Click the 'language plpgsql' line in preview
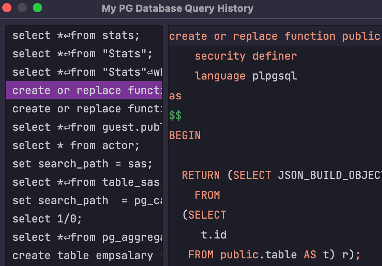Screen dimensions: 382x266 point(246,76)
